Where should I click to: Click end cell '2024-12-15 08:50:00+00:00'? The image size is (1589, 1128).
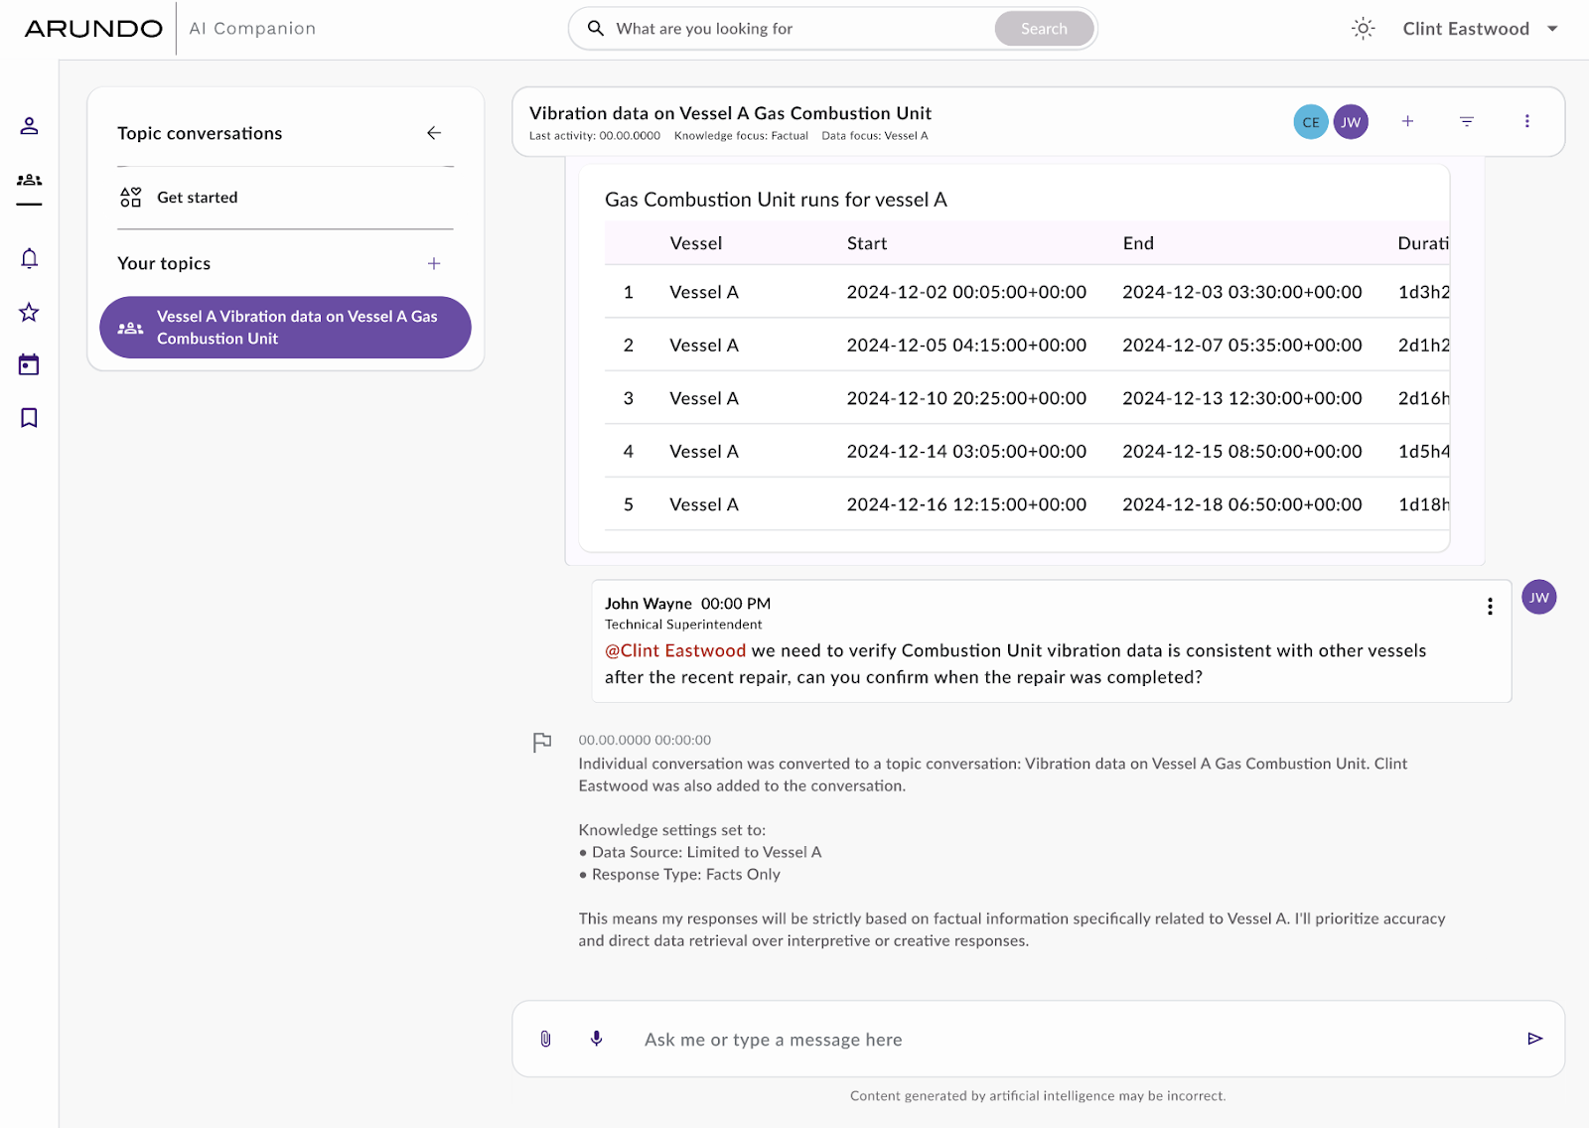(x=1242, y=451)
